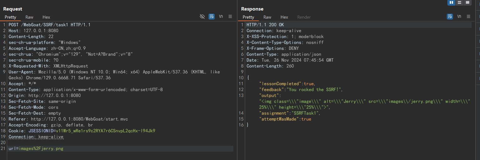Select top-bottom stacked layout icon
Image resolution: width=480 pixels, height=160 pixels.
pos(459,2)
